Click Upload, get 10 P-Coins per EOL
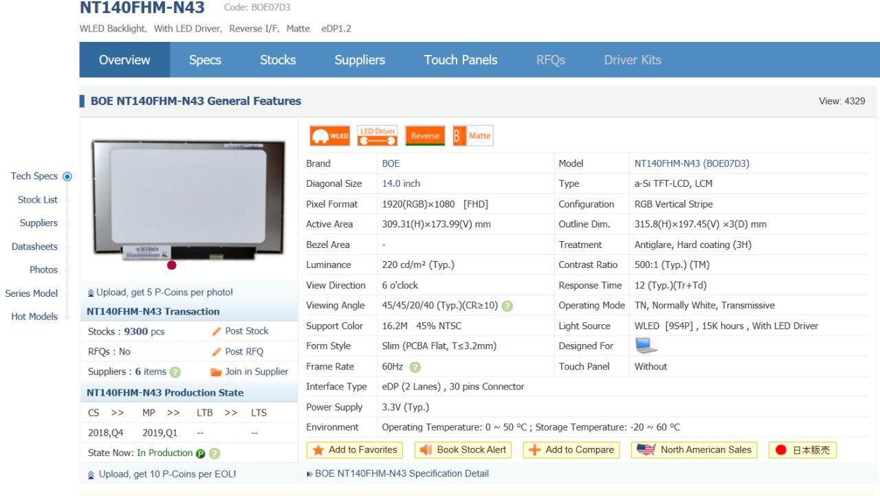880x496 pixels. tap(167, 475)
